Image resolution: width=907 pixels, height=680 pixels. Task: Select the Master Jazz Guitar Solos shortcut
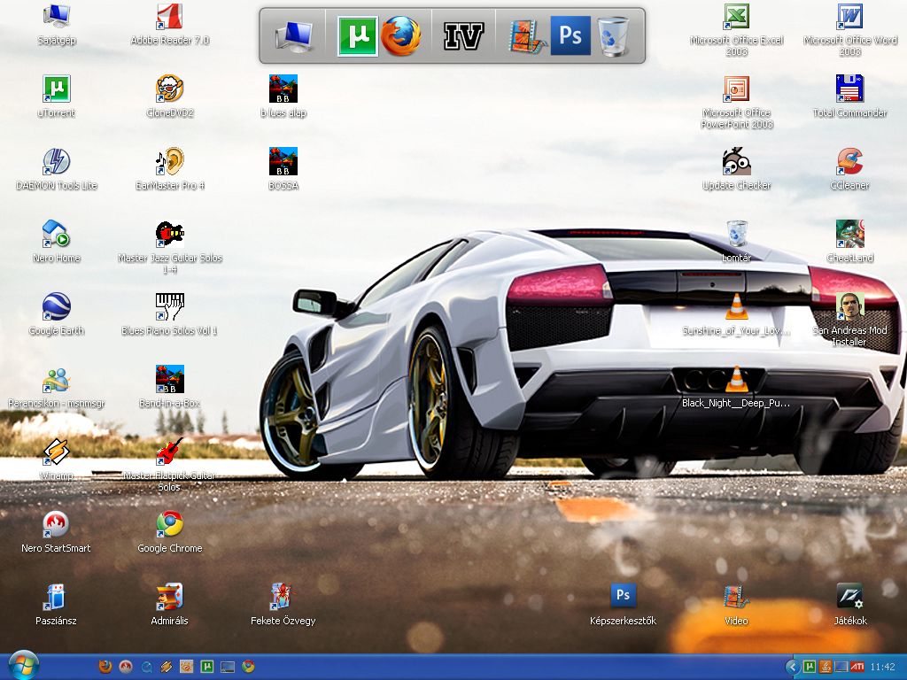click(169, 247)
